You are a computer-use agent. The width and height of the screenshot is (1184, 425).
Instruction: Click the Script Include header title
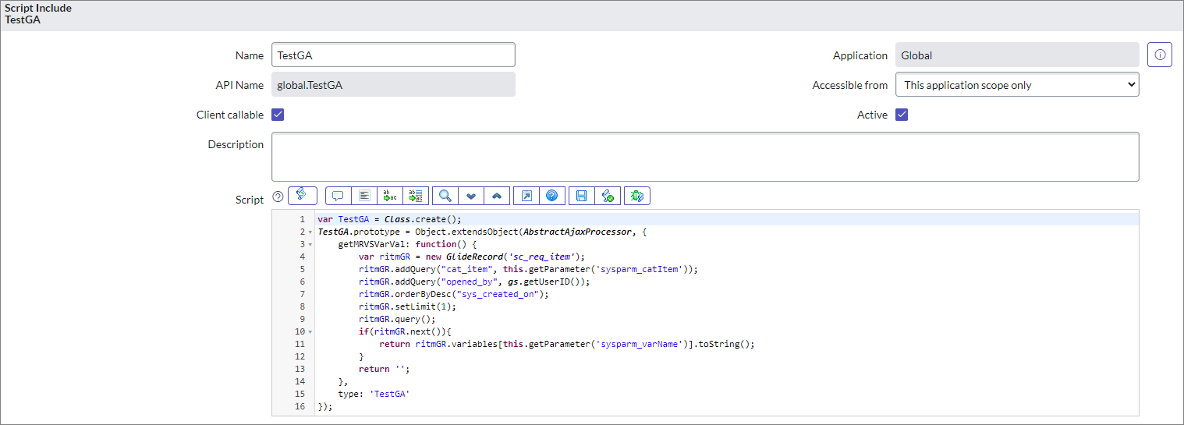tap(38, 8)
